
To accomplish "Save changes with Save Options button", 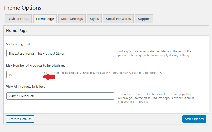I will pos(194,119).
